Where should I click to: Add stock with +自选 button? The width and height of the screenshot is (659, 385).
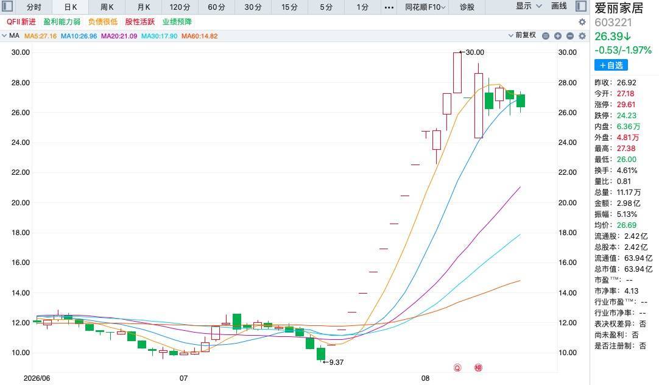coord(611,65)
